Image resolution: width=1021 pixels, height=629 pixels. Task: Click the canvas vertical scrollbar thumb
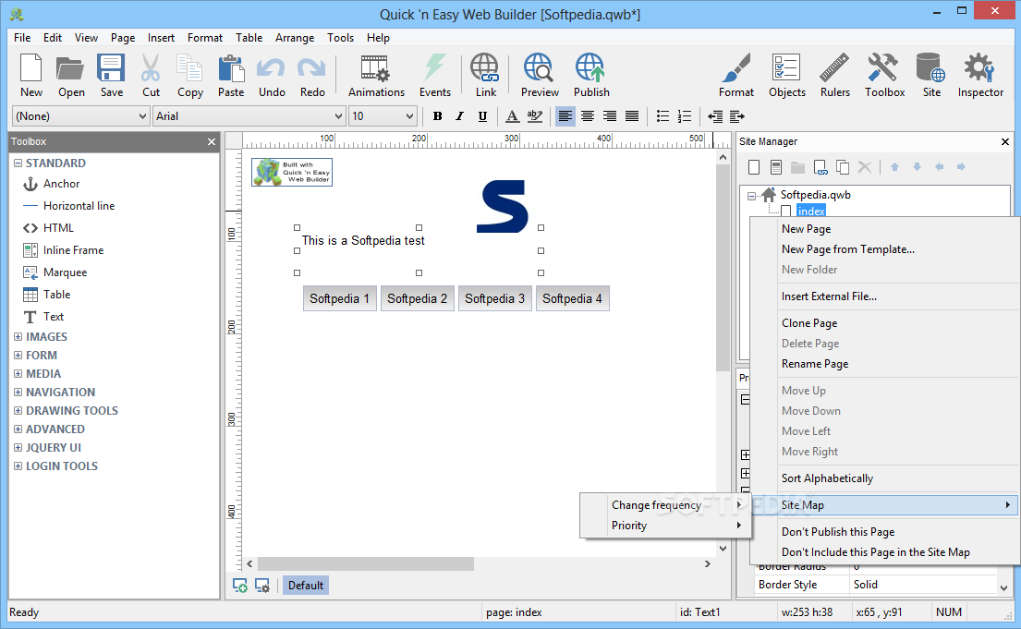pos(723,267)
